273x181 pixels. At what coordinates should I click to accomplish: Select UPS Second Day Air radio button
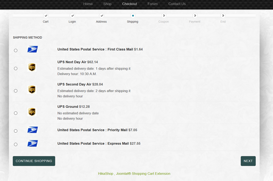[15, 90]
